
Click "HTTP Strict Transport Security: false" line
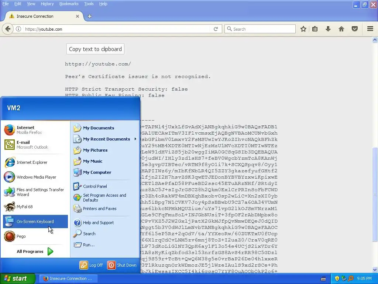pos(126,89)
